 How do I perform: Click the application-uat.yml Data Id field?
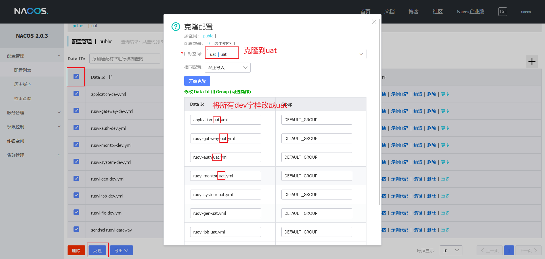point(226,120)
